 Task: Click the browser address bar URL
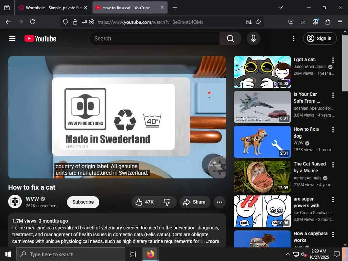click(150, 22)
